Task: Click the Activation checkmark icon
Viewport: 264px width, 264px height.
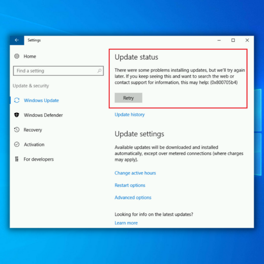Action: pyautogui.click(x=17, y=144)
